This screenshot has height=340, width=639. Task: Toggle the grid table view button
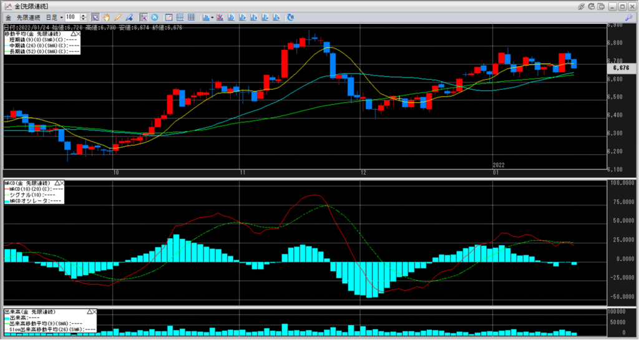pos(192,17)
